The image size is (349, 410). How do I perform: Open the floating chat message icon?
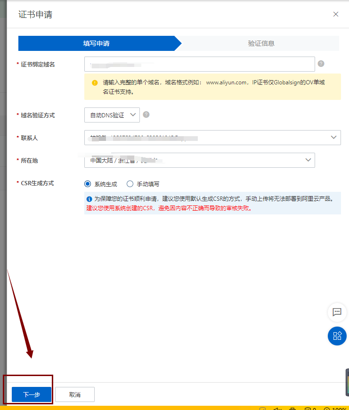(337, 312)
